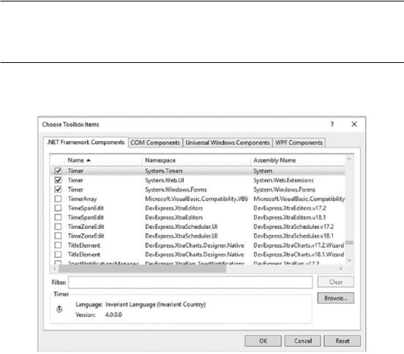
Task: Check the TimerArray component checkbox
Action: click(x=59, y=199)
